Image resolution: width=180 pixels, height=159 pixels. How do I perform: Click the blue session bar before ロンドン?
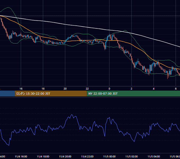click(7, 94)
